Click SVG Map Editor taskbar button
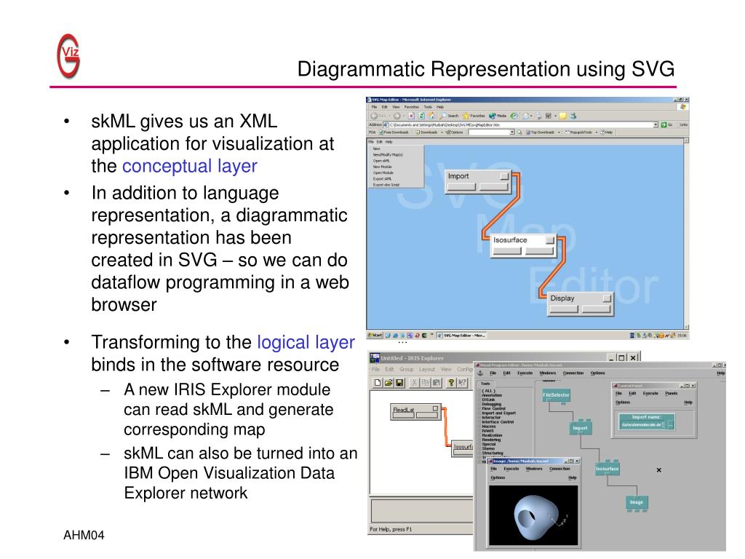 (x=461, y=335)
